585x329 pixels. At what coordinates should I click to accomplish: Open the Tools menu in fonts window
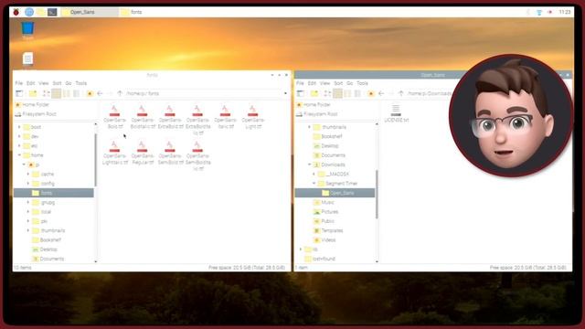coord(81,83)
